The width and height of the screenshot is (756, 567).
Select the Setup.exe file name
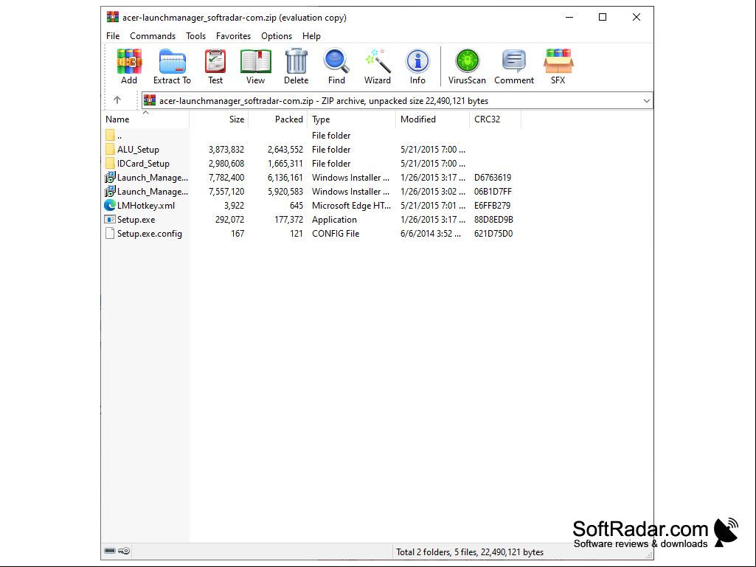[x=136, y=220]
